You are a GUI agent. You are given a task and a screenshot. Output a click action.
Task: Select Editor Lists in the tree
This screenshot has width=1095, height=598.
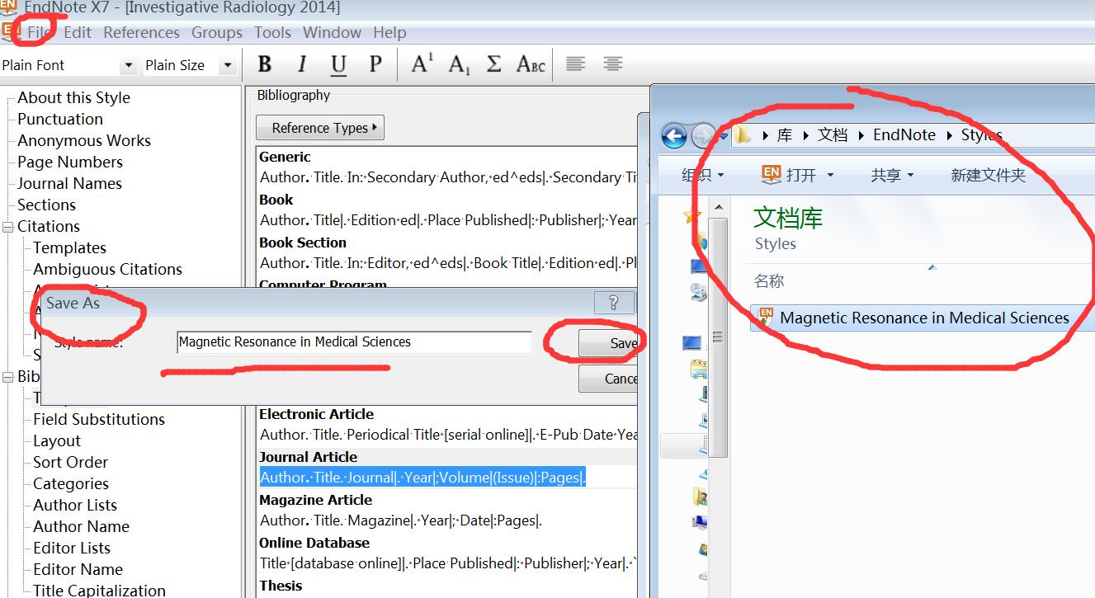point(72,548)
